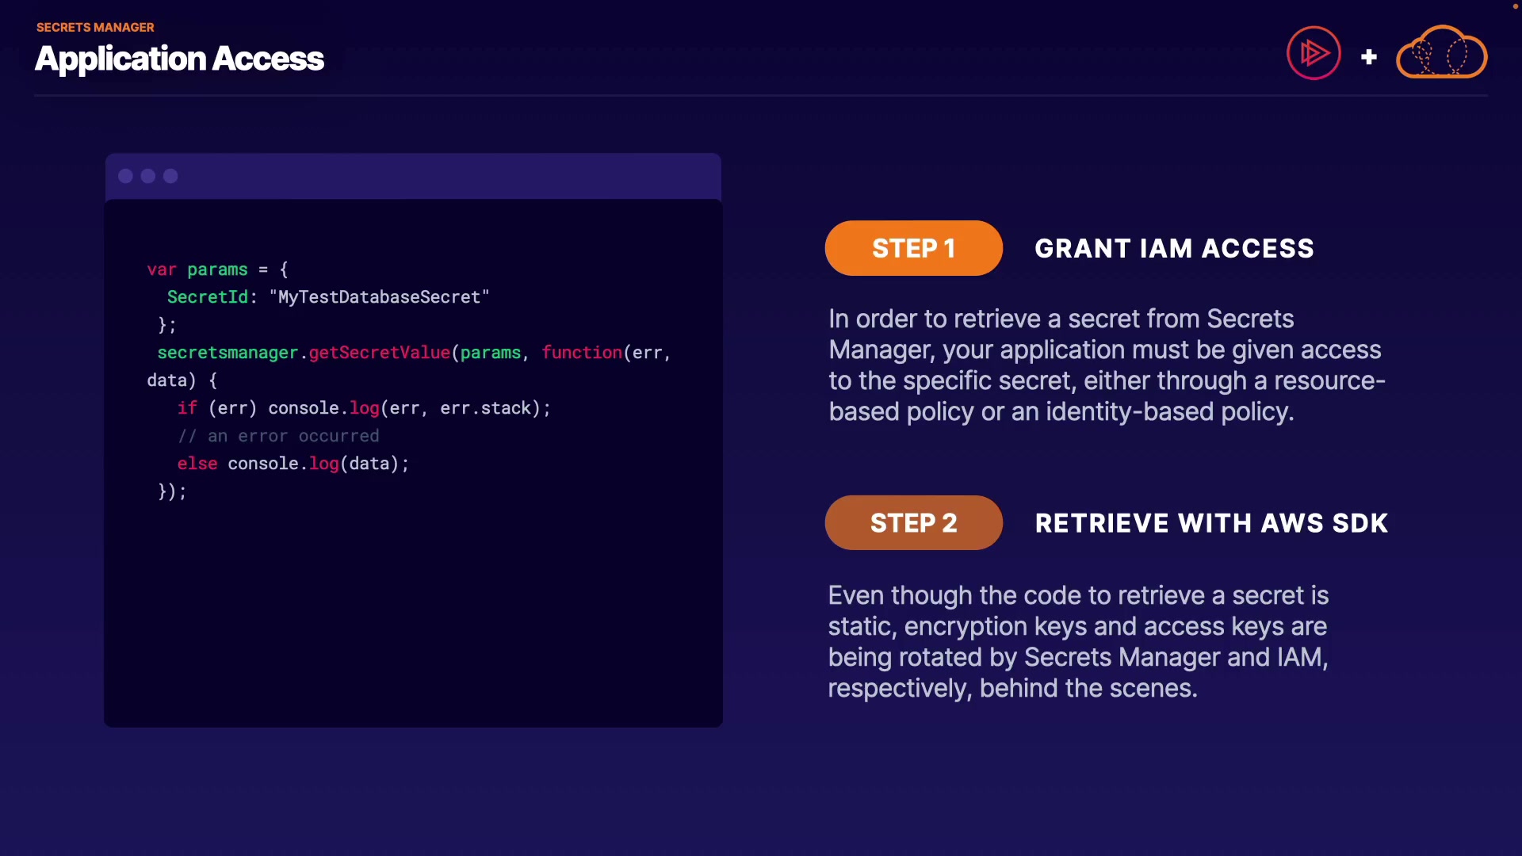Screen dimensions: 1522x856
Task: Click the Step 2 description paragraph
Action: [1078, 641]
